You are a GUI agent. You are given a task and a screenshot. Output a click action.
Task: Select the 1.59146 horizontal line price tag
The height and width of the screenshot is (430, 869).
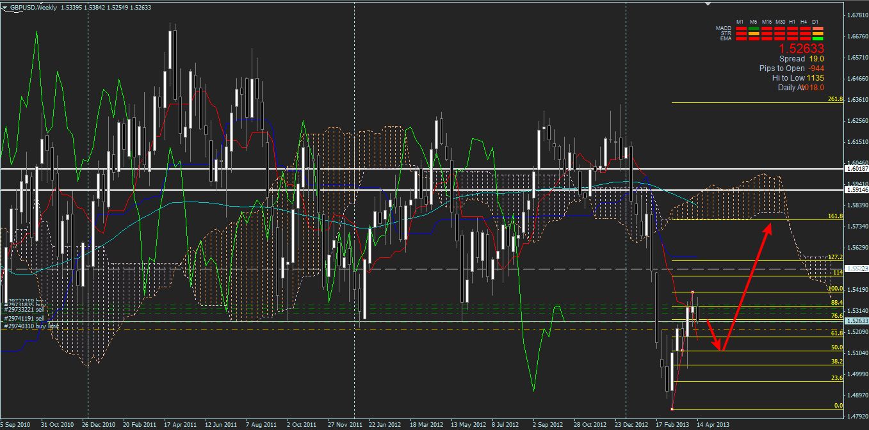click(x=856, y=190)
